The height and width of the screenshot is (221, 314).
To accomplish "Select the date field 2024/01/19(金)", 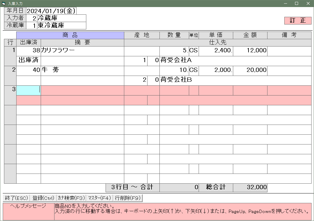I will [51, 11].
